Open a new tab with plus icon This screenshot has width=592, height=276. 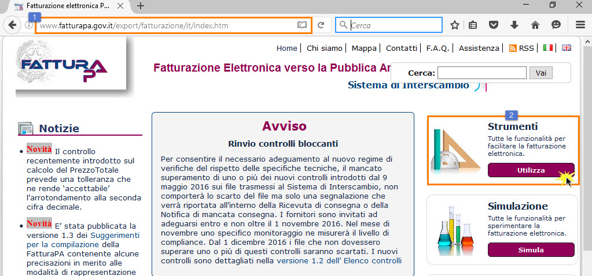[141, 6]
